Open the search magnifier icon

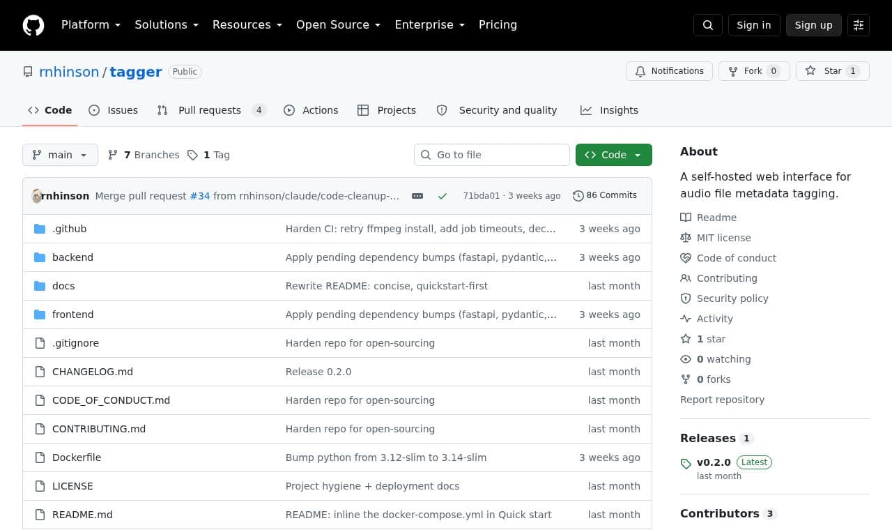[708, 25]
